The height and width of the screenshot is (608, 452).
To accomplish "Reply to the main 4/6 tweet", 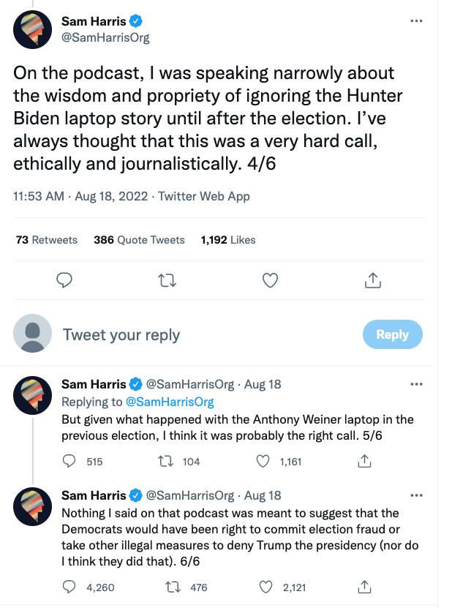I will tap(64, 279).
